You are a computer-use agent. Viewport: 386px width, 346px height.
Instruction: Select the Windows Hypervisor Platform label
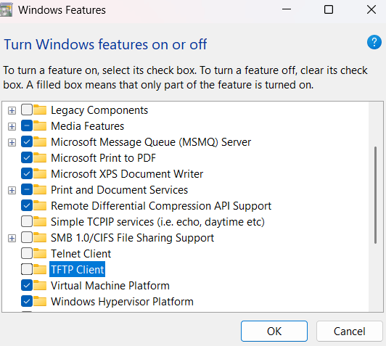click(122, 302)
